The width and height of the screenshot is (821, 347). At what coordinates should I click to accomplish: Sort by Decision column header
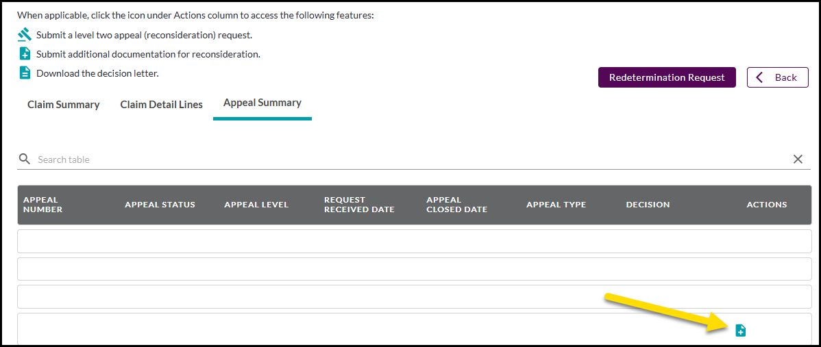click(648, 205)
